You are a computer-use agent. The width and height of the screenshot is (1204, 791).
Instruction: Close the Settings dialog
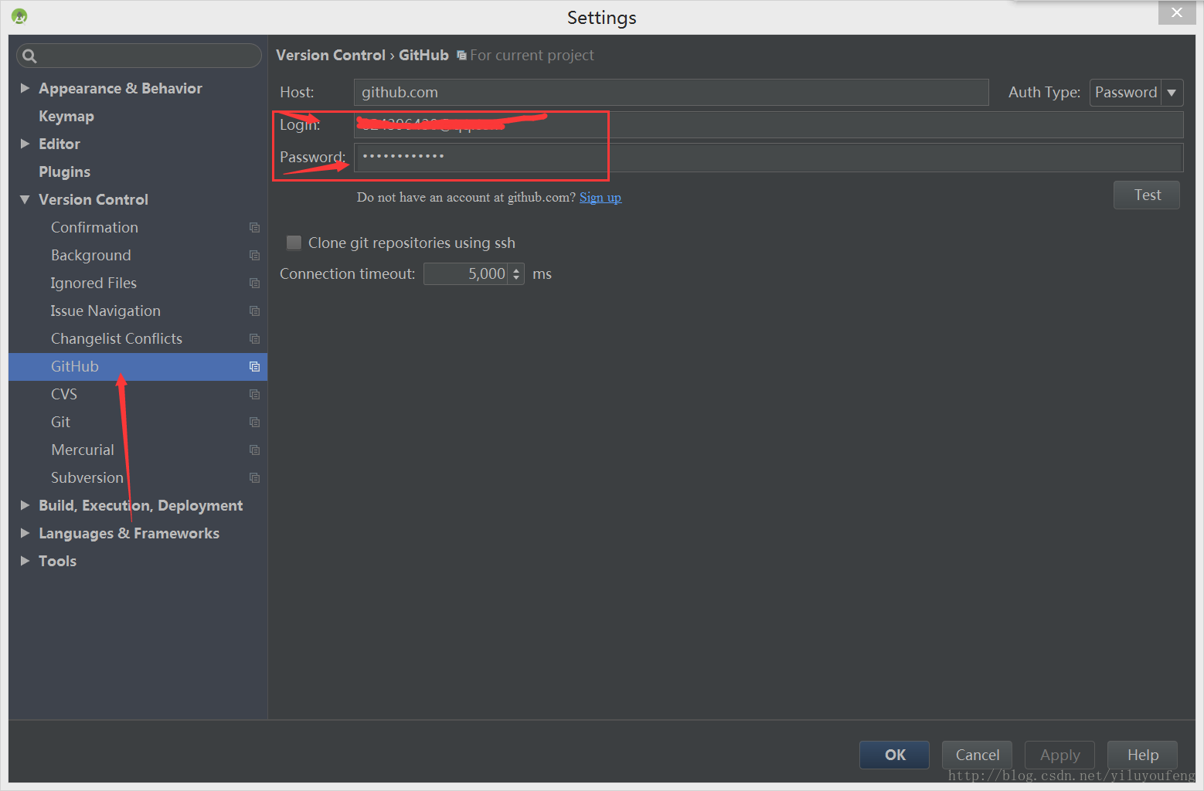coord(1176,12)
